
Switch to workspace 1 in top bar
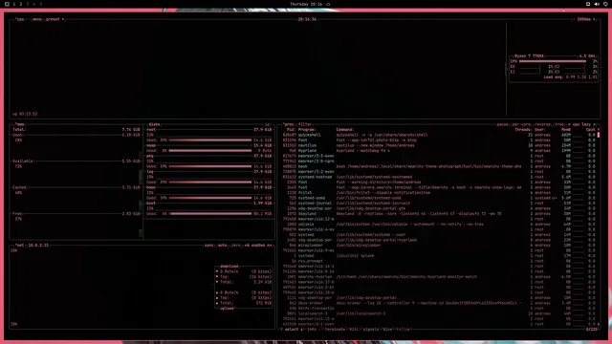pos(14,4)
